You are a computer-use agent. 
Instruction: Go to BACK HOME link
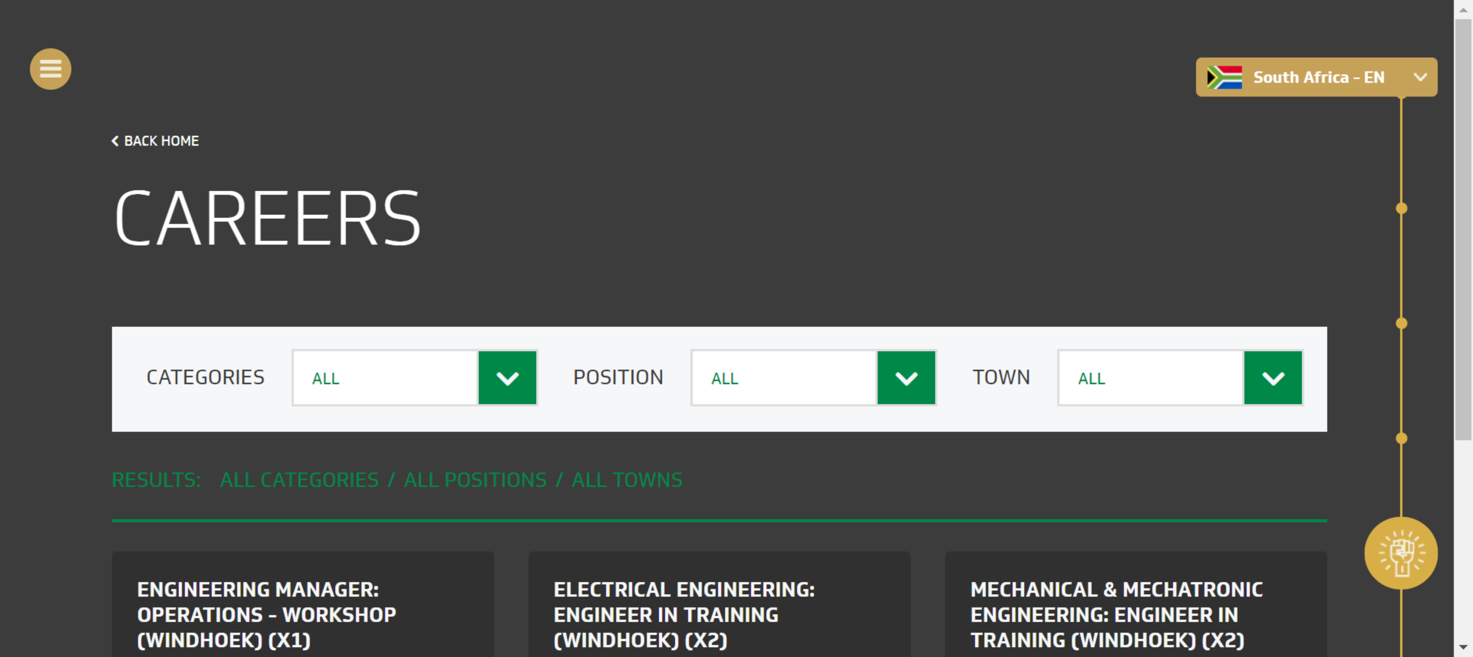tap(161, 141)
